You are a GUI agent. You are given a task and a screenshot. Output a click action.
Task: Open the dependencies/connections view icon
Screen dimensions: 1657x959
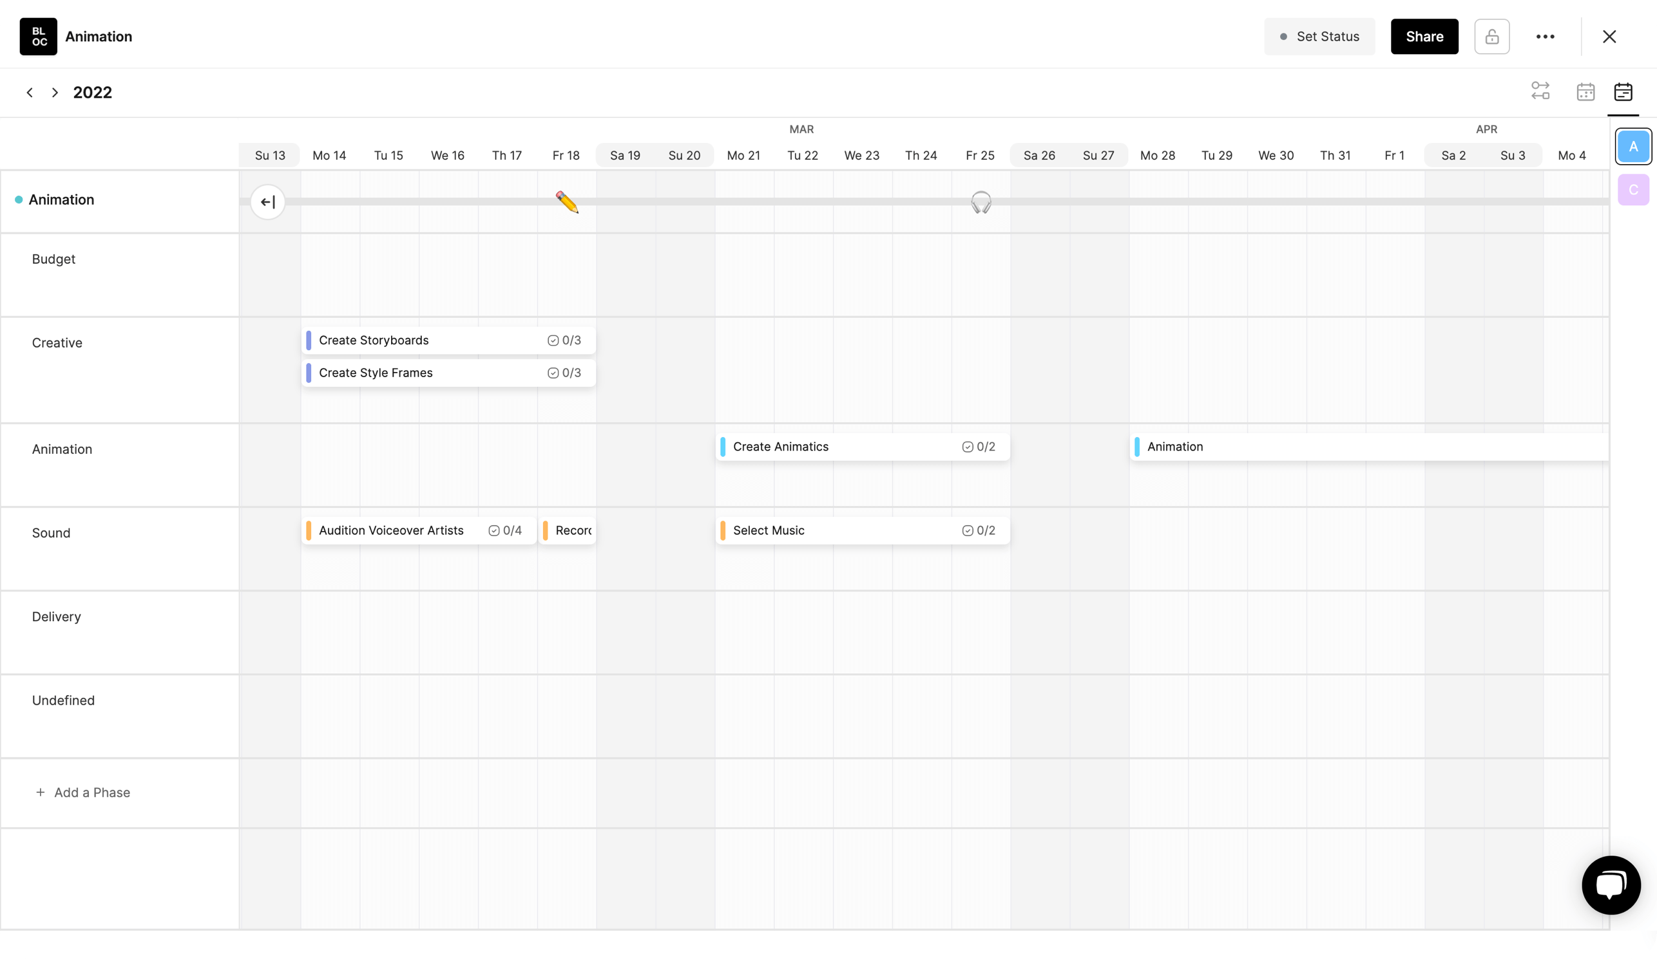[x=1539, y=92]
